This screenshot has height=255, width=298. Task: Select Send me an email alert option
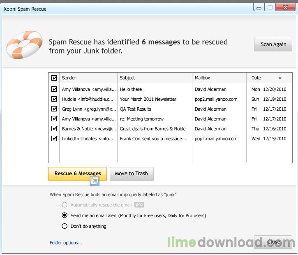[65, 215]
